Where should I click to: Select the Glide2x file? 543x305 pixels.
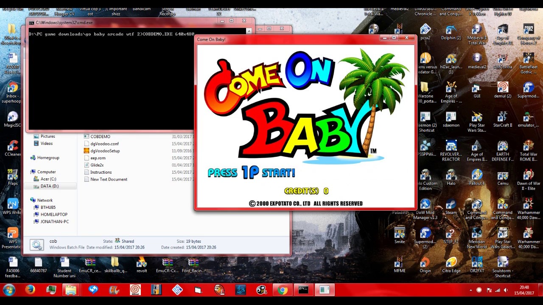pyautogui.click(x=94, y=165)
